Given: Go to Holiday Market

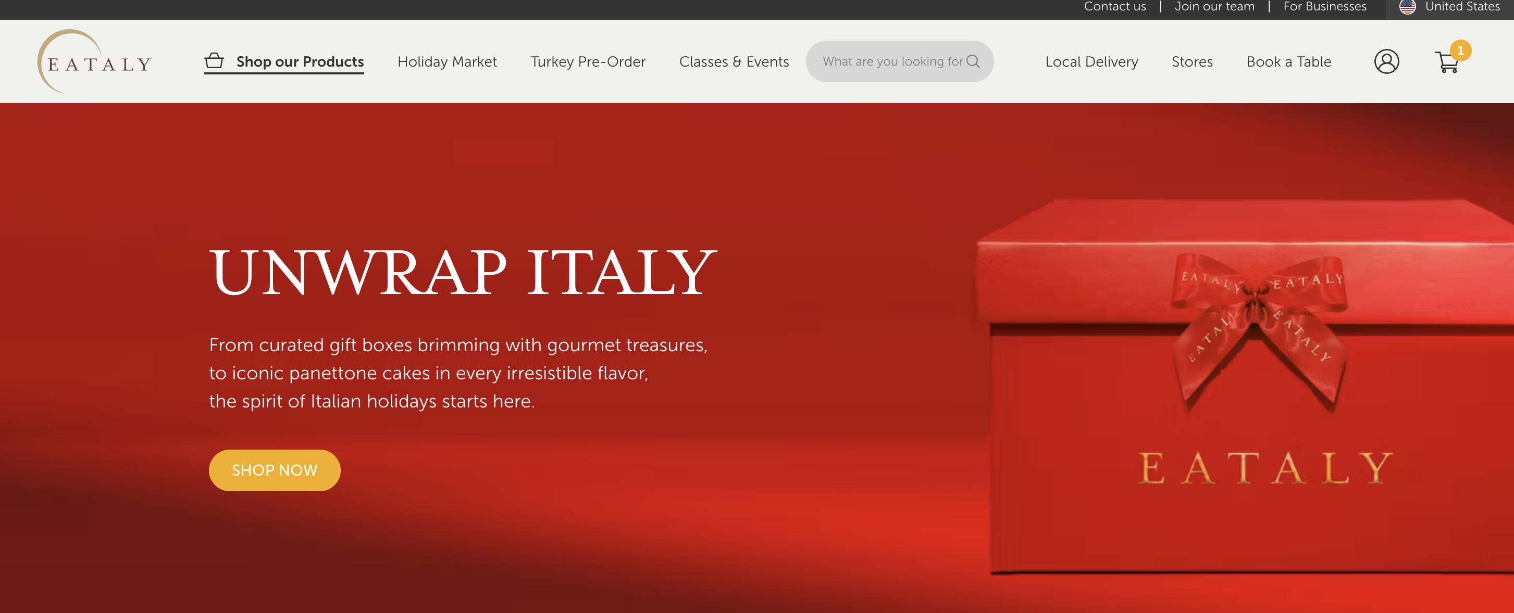Looking at the screenshot, I should [x=446, y=61].
